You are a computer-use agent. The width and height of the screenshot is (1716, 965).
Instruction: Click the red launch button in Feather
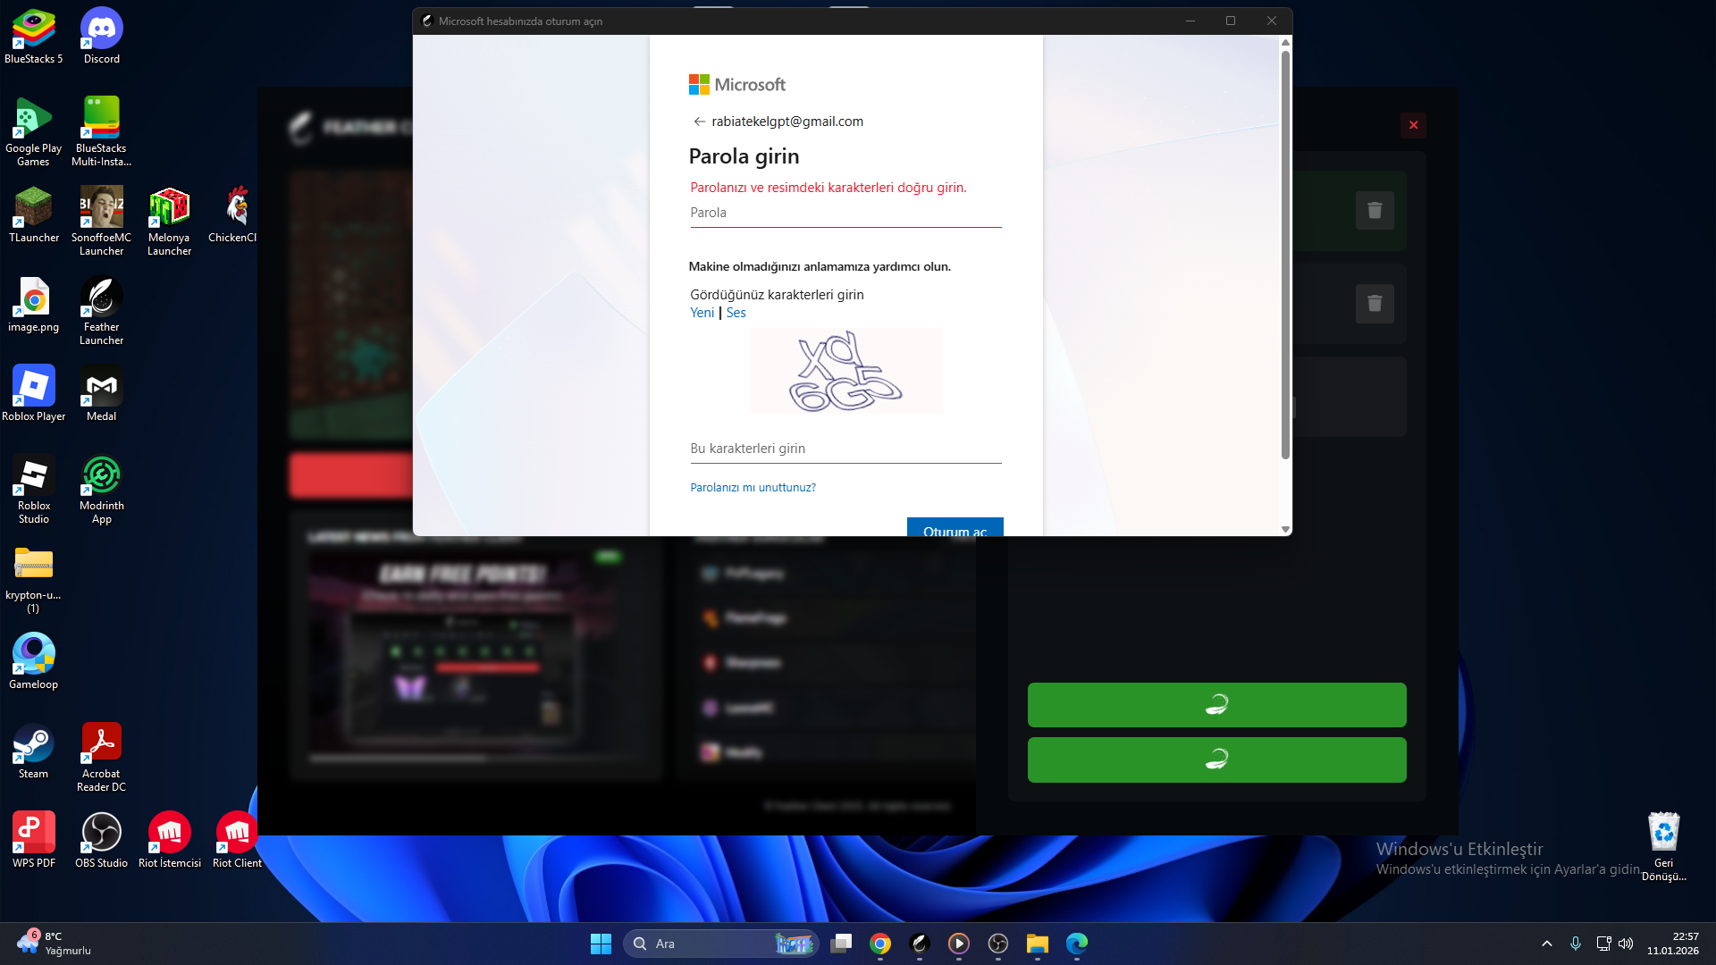pyautogui.click(x=351, y=475)
